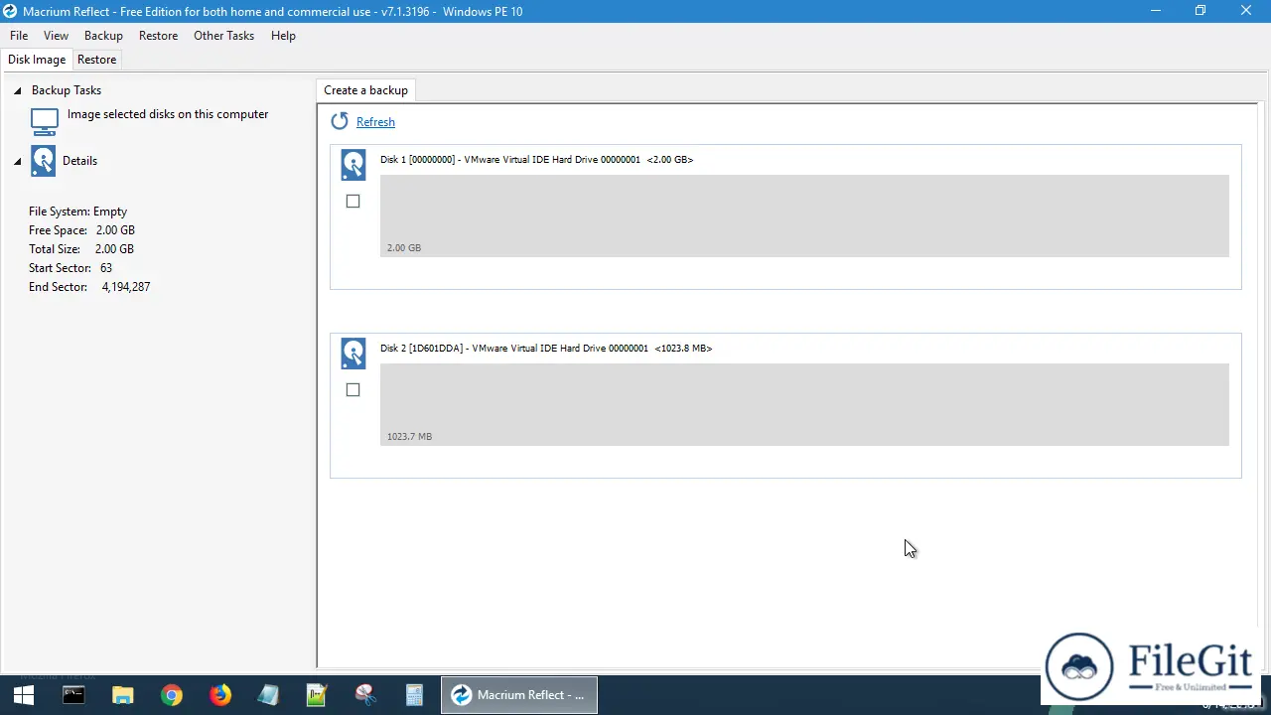1271x715 pixels.
Task: Select the Macrium Reflect taskbar button
Action: point(519,695)
